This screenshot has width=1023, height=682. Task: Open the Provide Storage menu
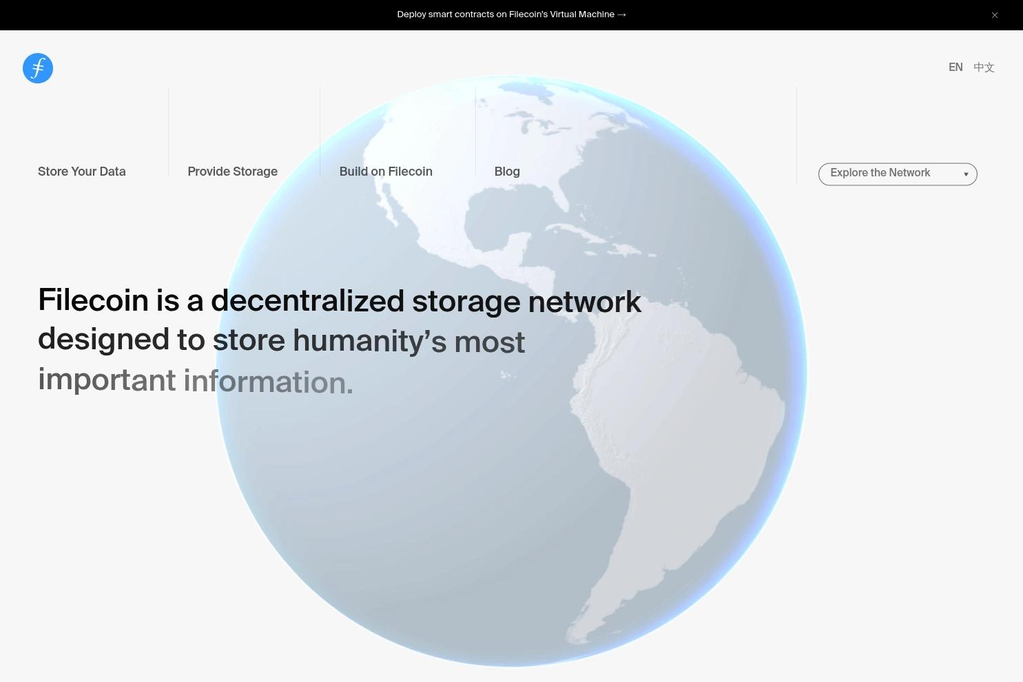click(x=233, y=172)
